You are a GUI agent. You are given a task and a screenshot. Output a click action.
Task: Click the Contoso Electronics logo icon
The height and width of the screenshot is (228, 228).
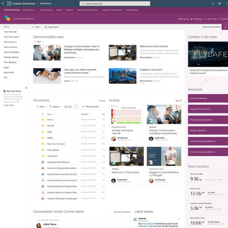[x=9, y=3]
